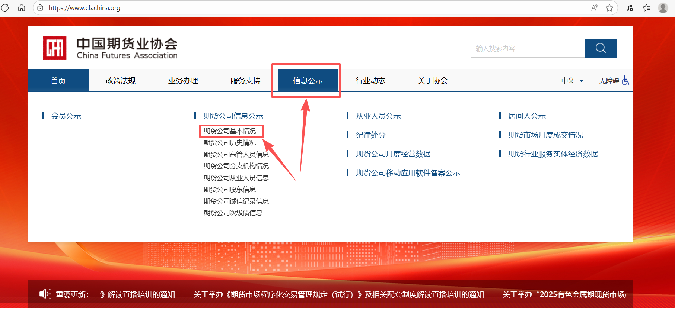Open the browser favorites list icon
The image size is (675, 310).
pos(646,8)
